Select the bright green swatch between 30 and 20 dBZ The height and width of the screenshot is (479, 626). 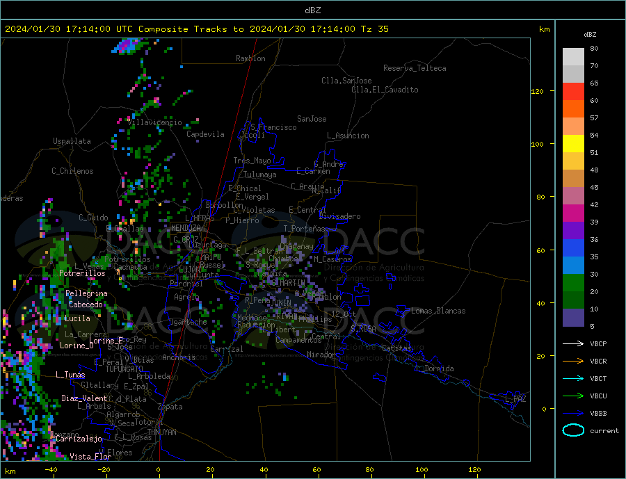pos(573,283)
